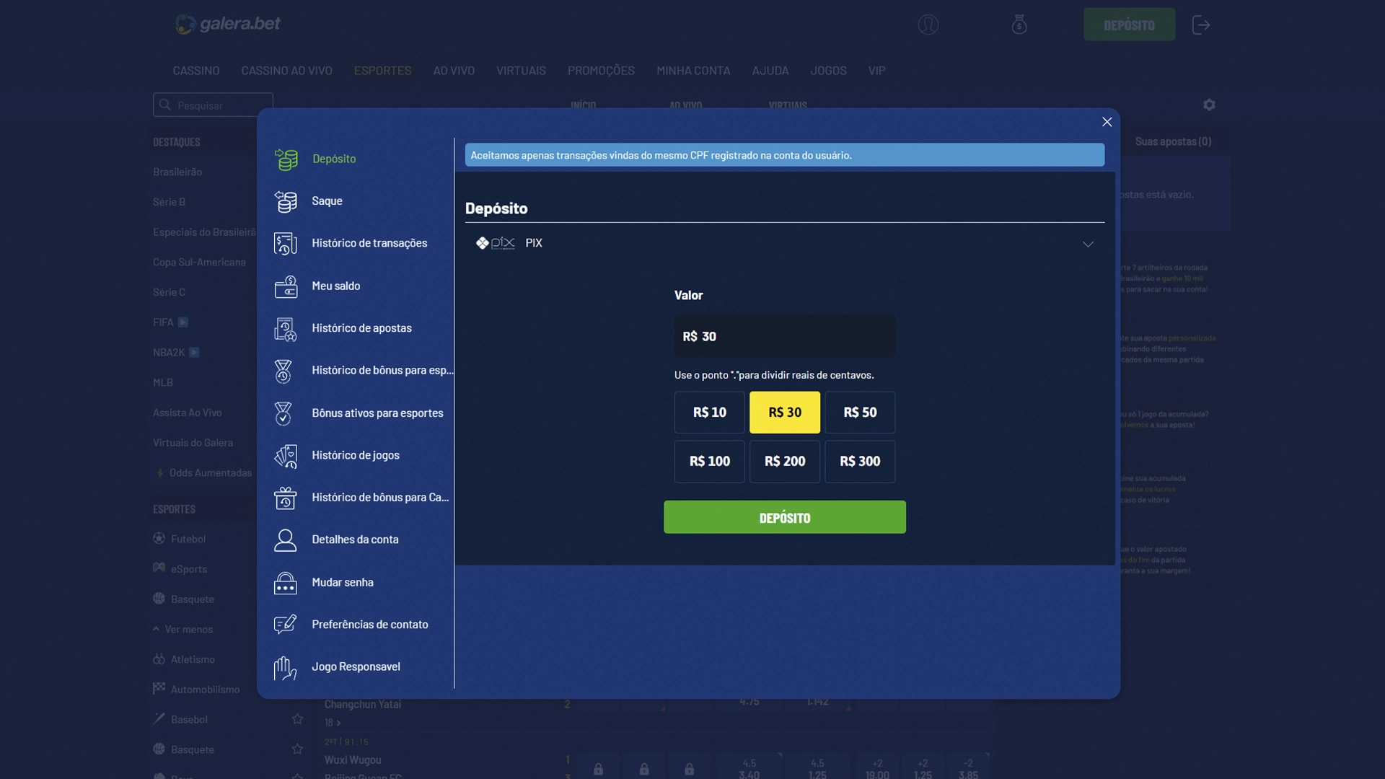Click the Histórico de transações icon
Screen dimensions: 1385x779
(286, 243)
